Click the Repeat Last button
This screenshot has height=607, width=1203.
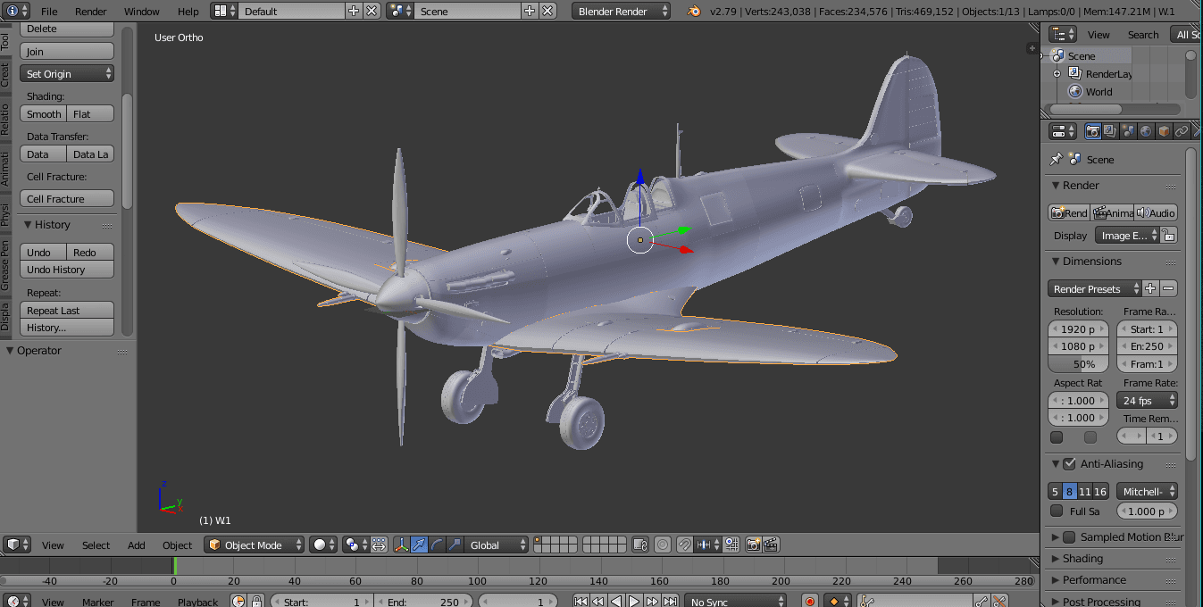(x=67, y=311)
